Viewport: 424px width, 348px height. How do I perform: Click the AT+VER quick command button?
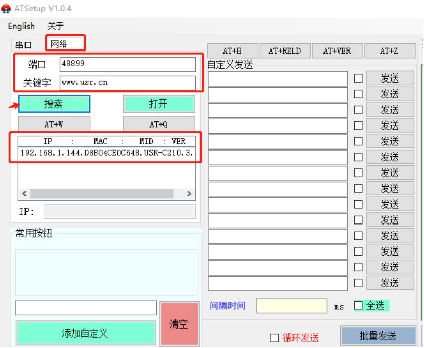[x=337, y=51]
